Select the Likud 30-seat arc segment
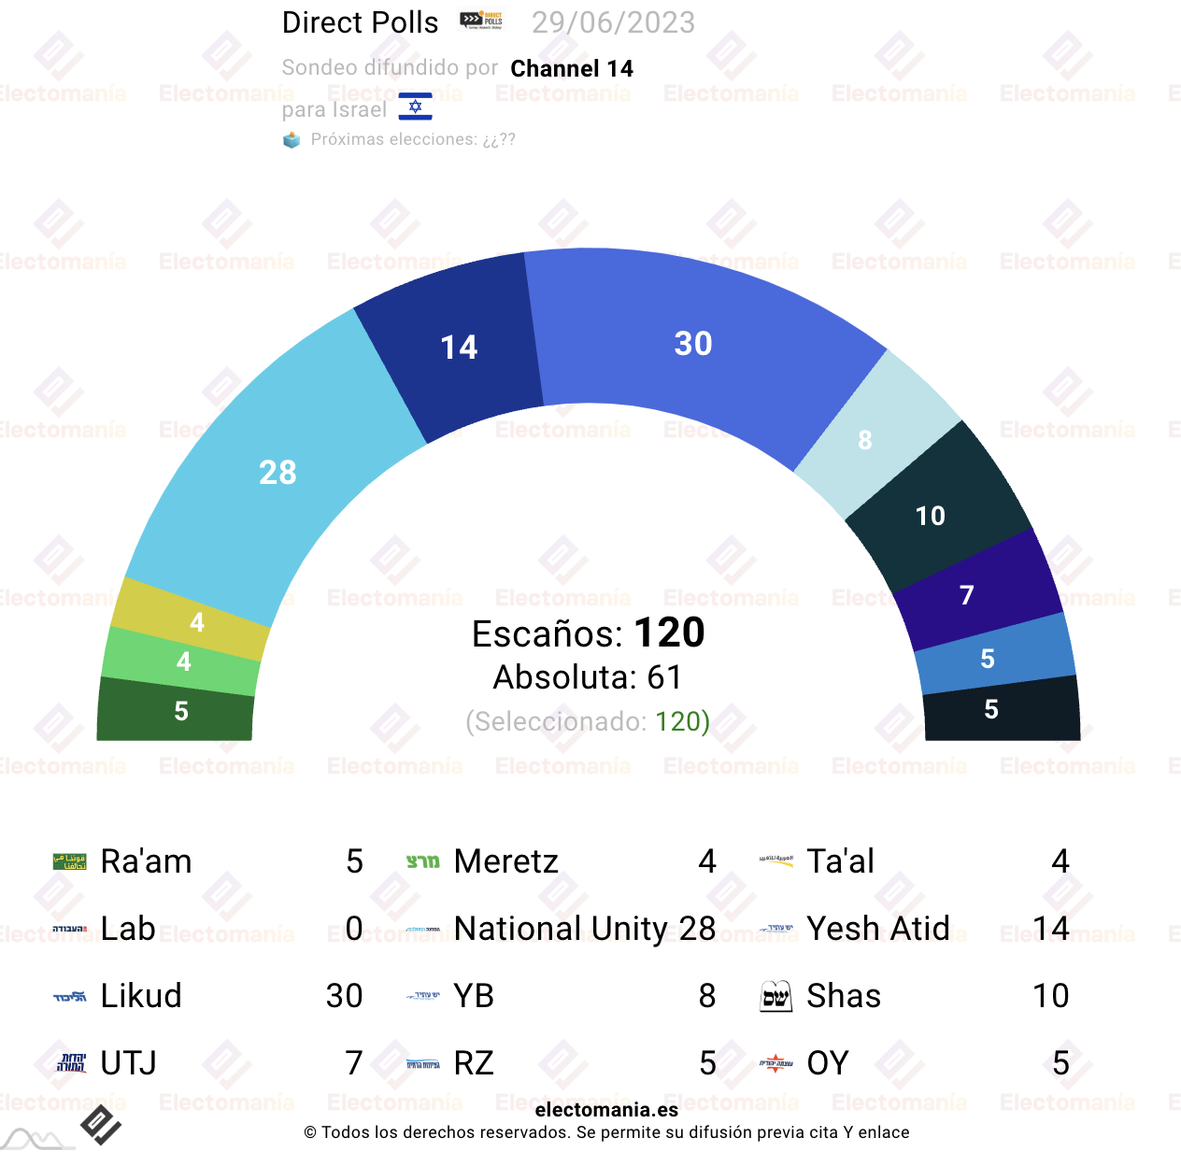 (x=693, y=344)
